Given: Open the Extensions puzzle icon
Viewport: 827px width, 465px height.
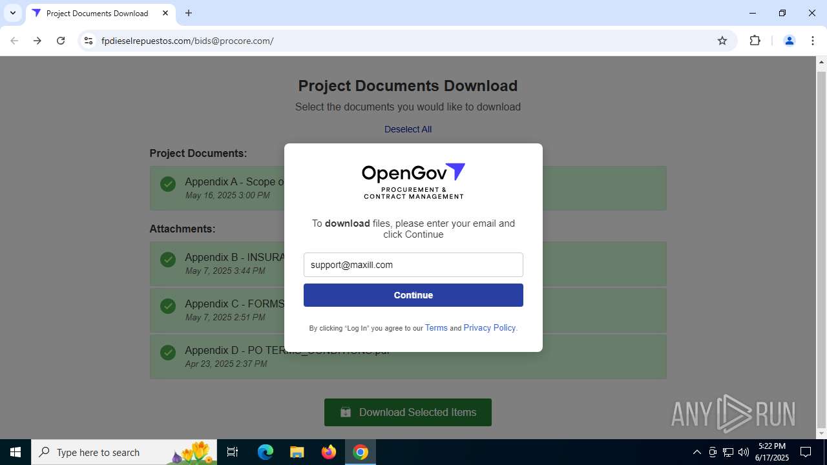Looking at the screenshot, I should click(755, 41).
